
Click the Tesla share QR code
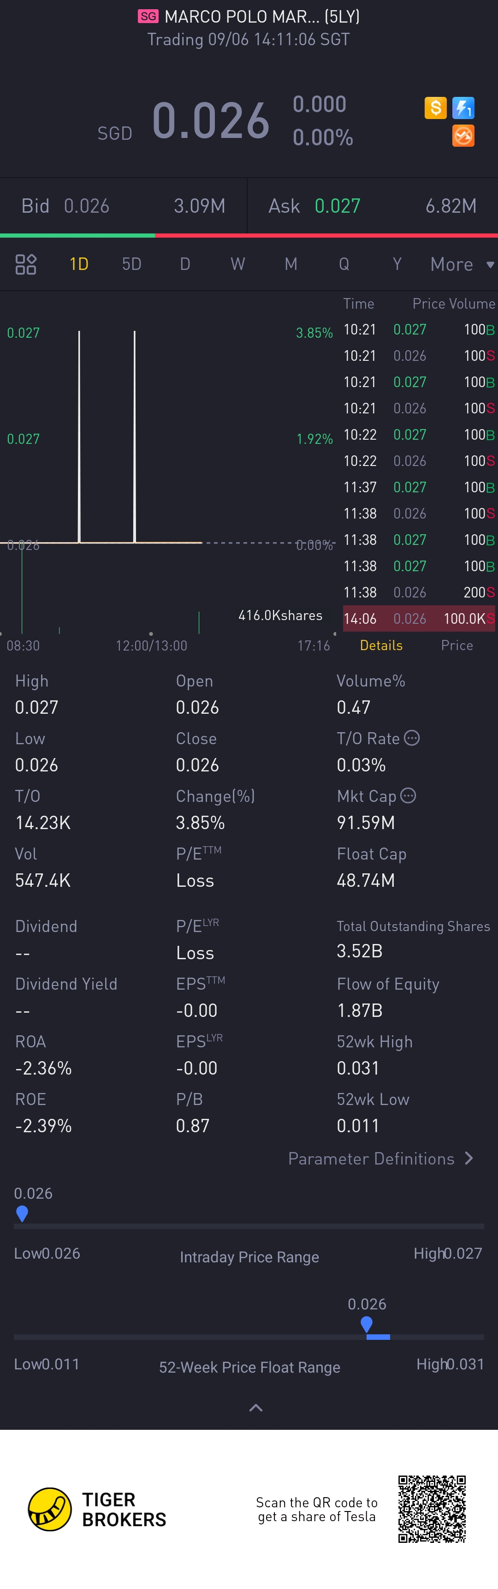click(432, 1509)
